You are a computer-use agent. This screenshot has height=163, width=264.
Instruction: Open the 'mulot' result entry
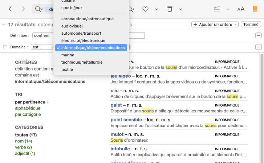tap(117, 134)
